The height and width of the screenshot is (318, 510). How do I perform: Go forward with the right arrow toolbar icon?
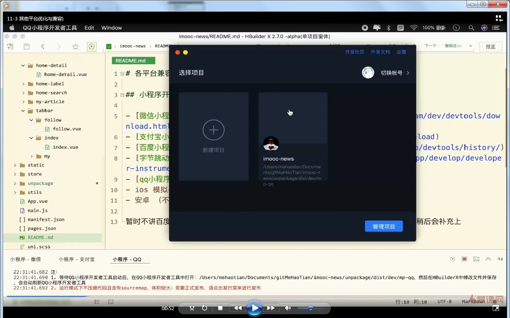(59, 46)
